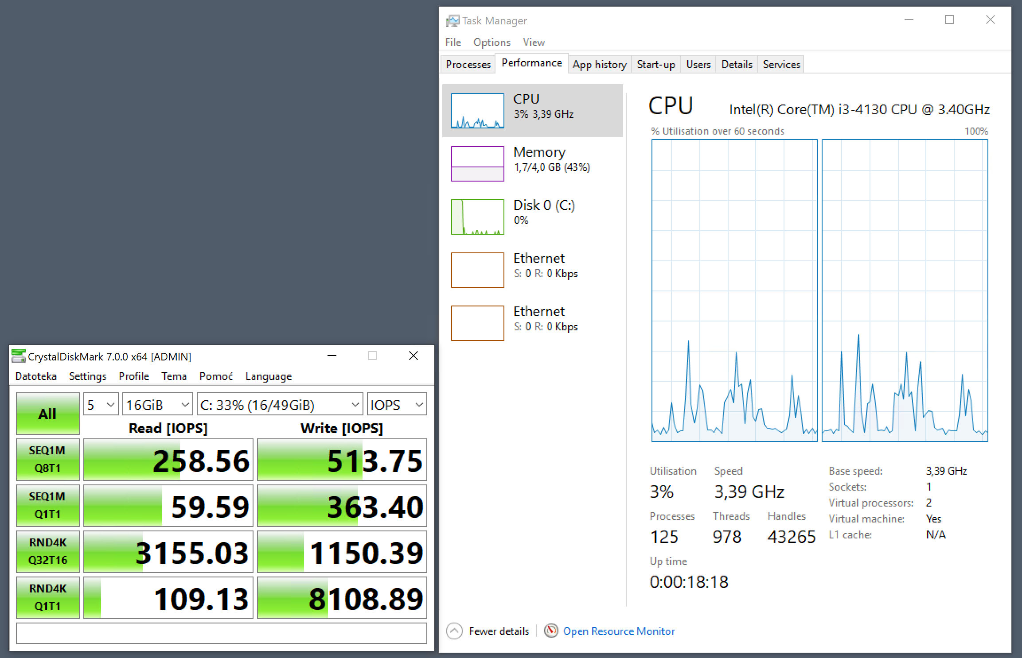Open the test count dropdown showing 5
Viewport: 1022px width, 658px height.
pos(101,404)
